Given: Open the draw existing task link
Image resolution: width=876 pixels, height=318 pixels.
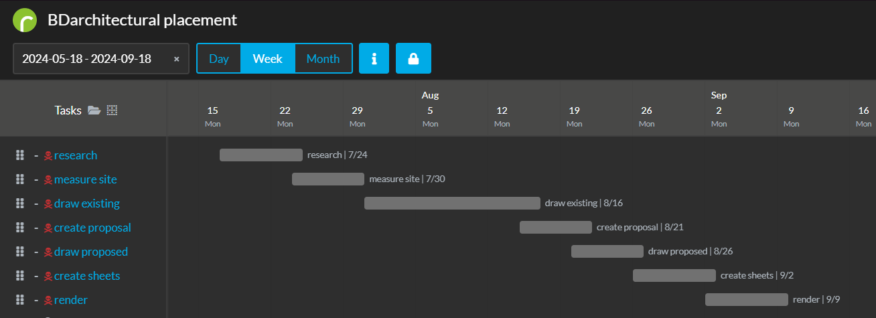Looking at the screenshot, I should pos(87,204).
